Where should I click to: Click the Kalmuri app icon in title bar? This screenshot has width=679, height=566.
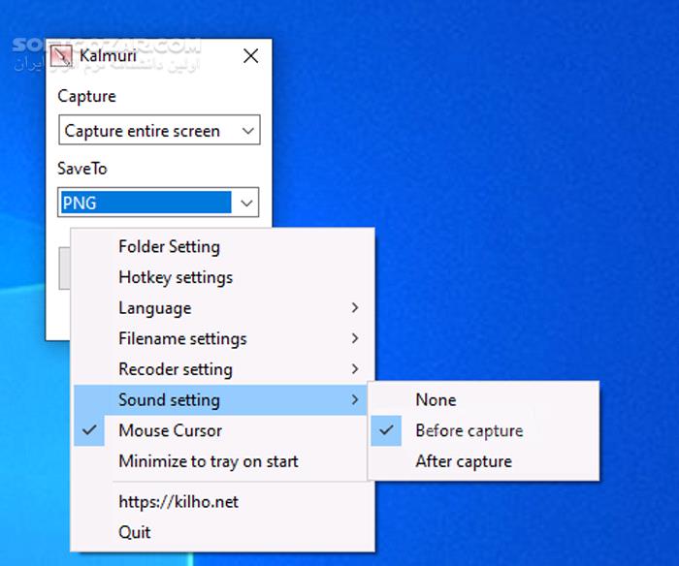(x=61, y=56)
